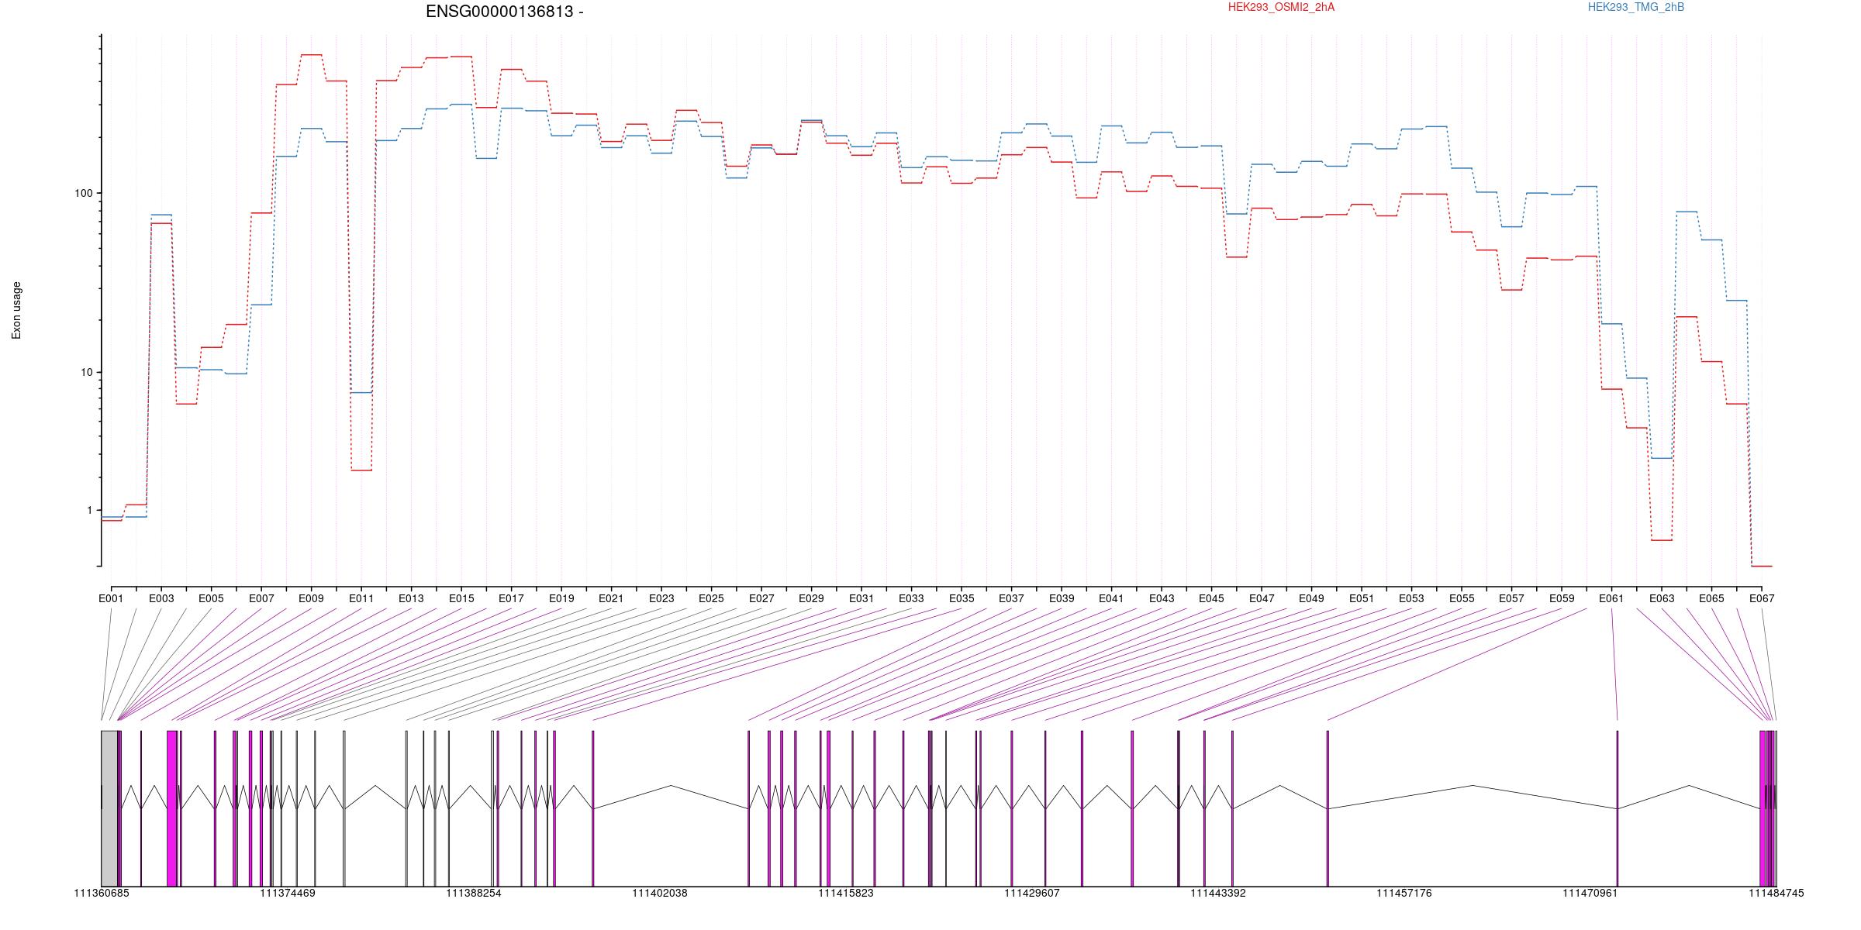Select exon label E009
This screenshot has height=930, width=1861.
pos(311,598)
